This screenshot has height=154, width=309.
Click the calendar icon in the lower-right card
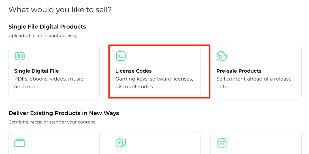pos(222,142)
